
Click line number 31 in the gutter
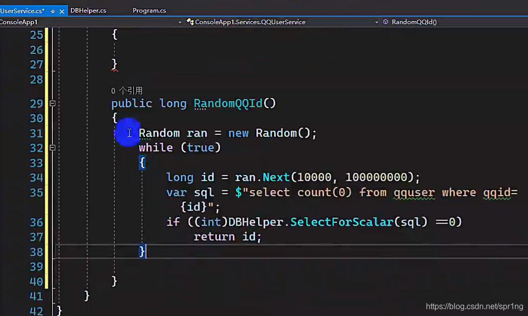point(36,134)
